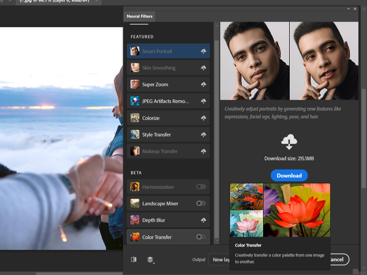
Task: Click the 'Download size: 215.1MB' text
Action: click(x=289, y=159)
